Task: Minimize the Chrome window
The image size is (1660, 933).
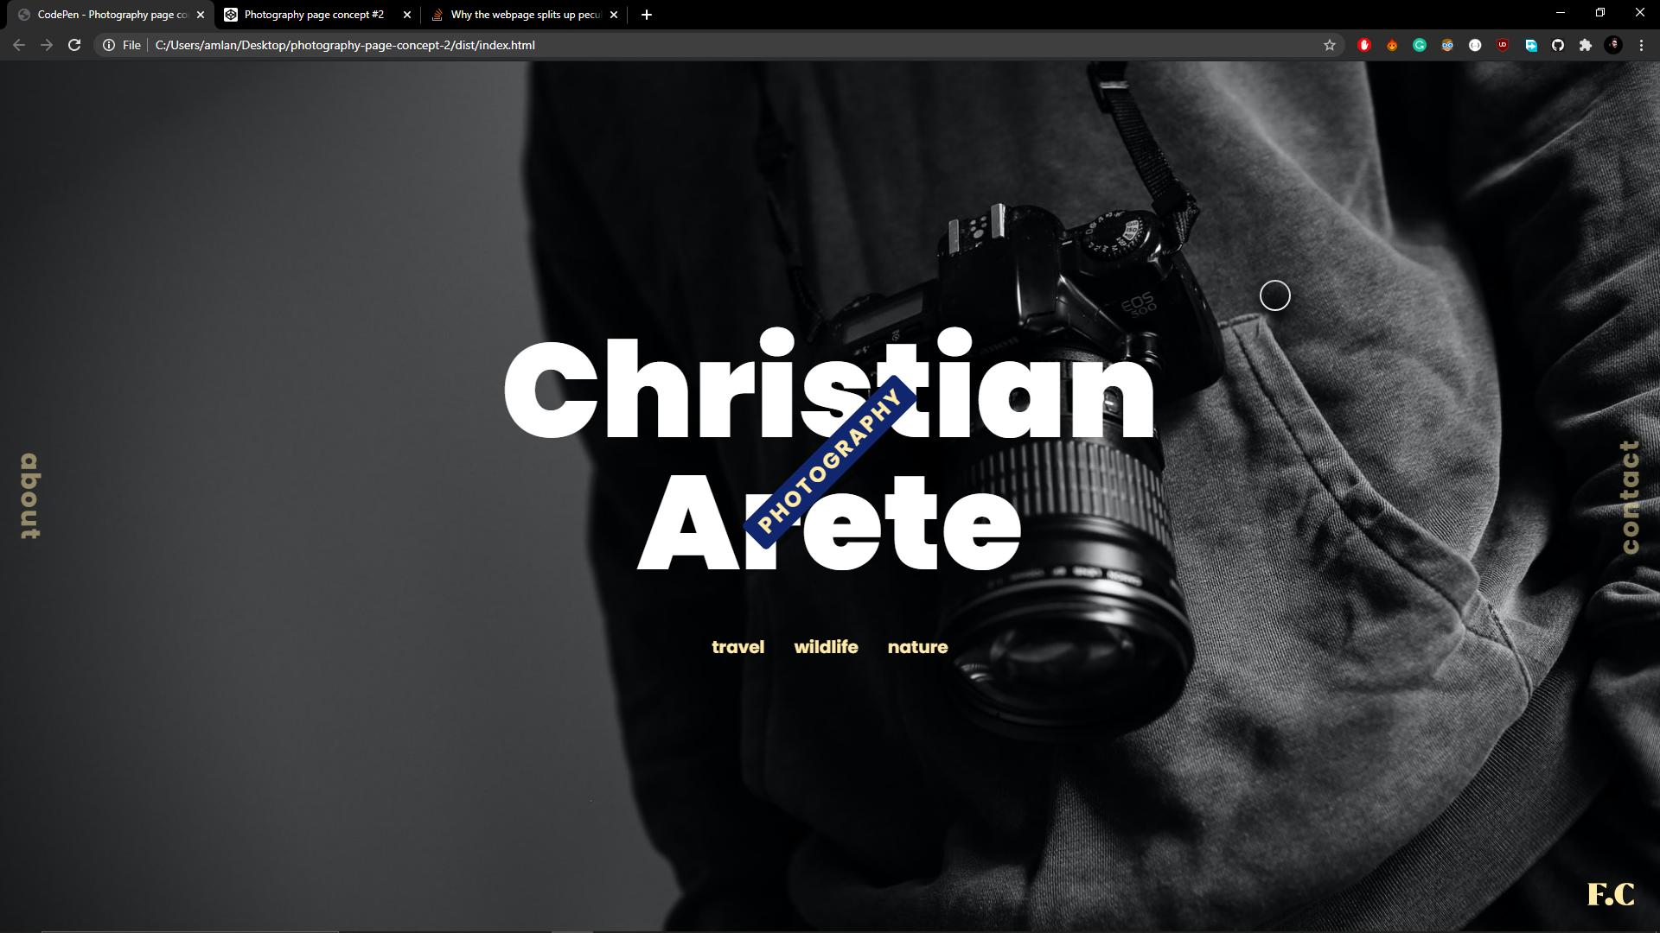Action: click(1561, 12)
